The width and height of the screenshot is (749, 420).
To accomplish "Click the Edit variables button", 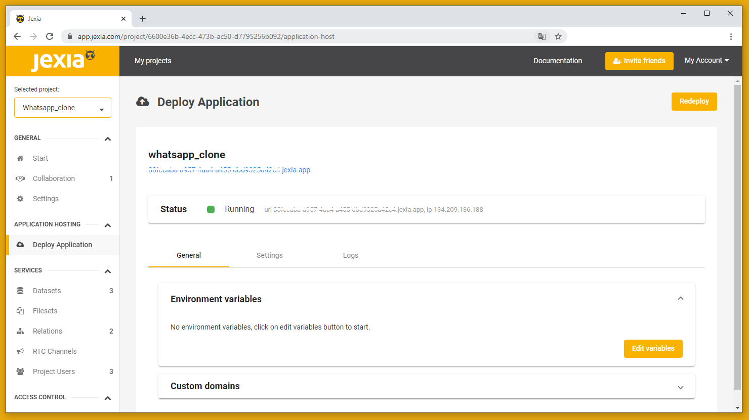I will (653, 349).
